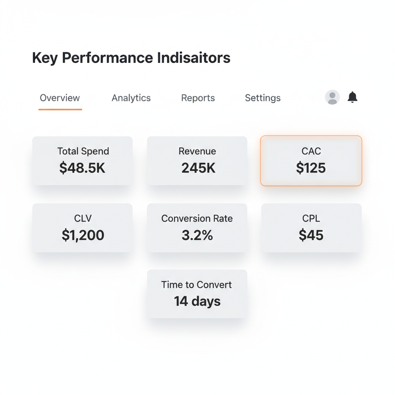View the CLV card valued at $1,200
Screen dimensions: 395x395
[82, 228]
